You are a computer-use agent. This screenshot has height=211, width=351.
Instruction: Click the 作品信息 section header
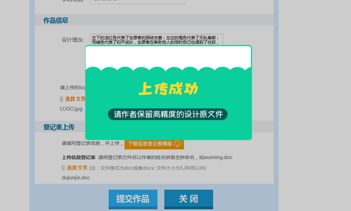click(x=56, y=20)
